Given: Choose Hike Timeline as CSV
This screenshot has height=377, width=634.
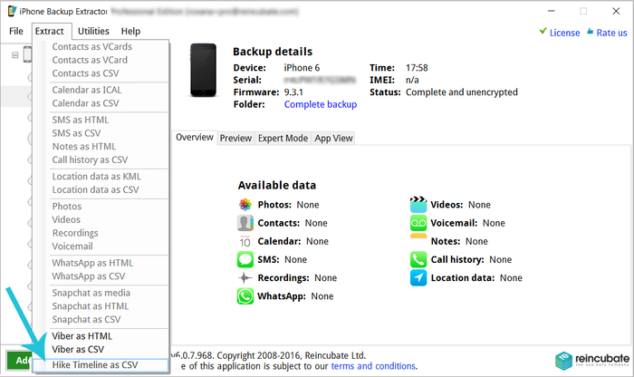Looking at the screenshot, I should pyautogui.click(x=101, y=365).
